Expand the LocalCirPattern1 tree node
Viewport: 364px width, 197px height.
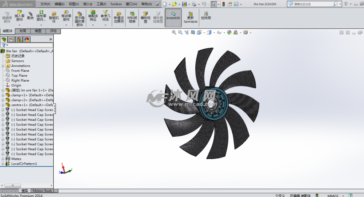click(3, 164)
